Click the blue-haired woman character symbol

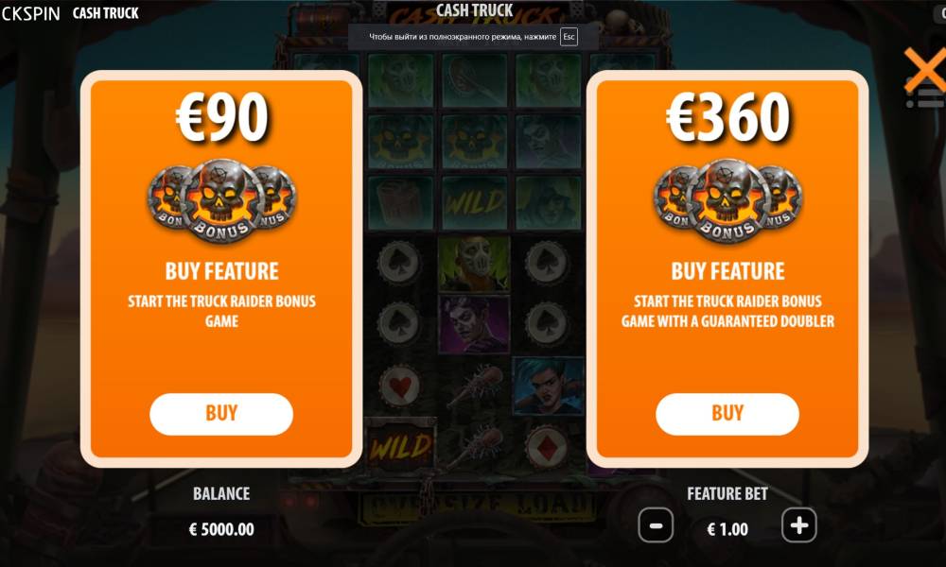(x=548, y=386)
